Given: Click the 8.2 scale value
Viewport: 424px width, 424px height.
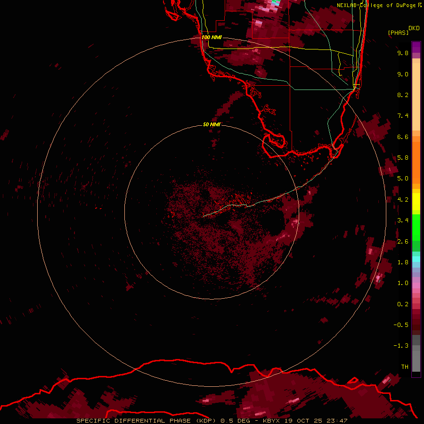Looking at the screenshot, I should tap(403, 95).
